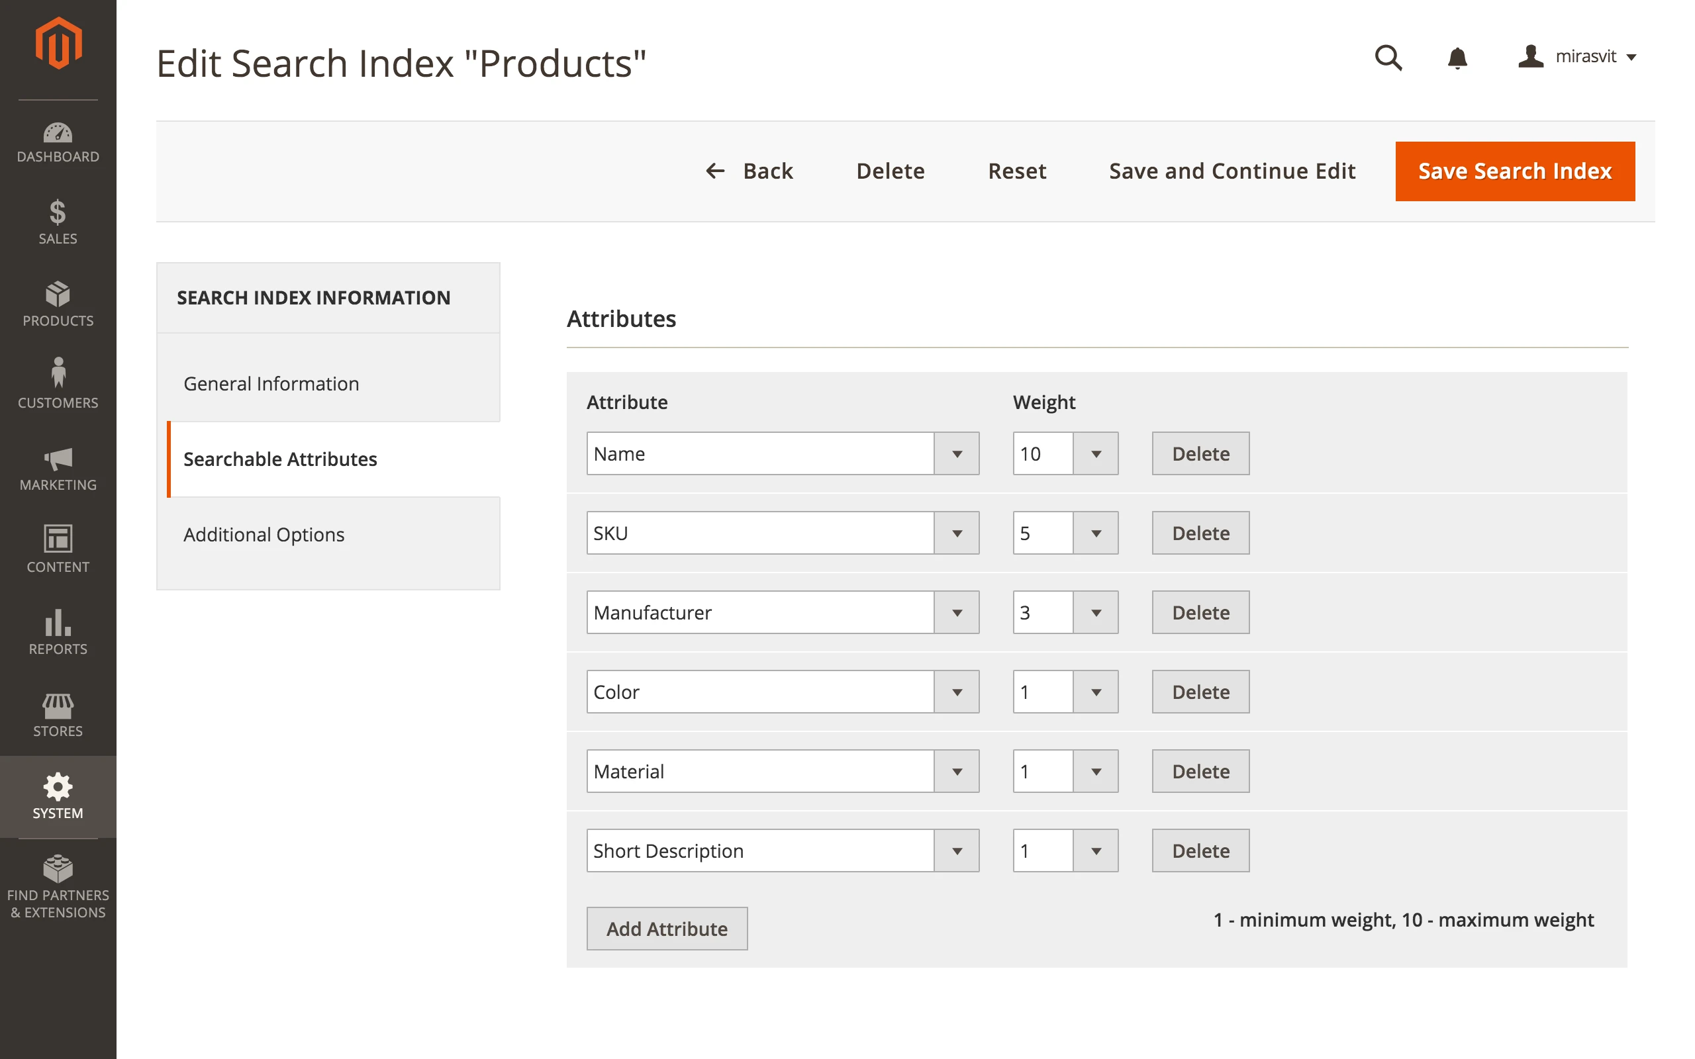Open the mirasvit account menu
1695x1059 pixels.
[x=1578, y=57]
